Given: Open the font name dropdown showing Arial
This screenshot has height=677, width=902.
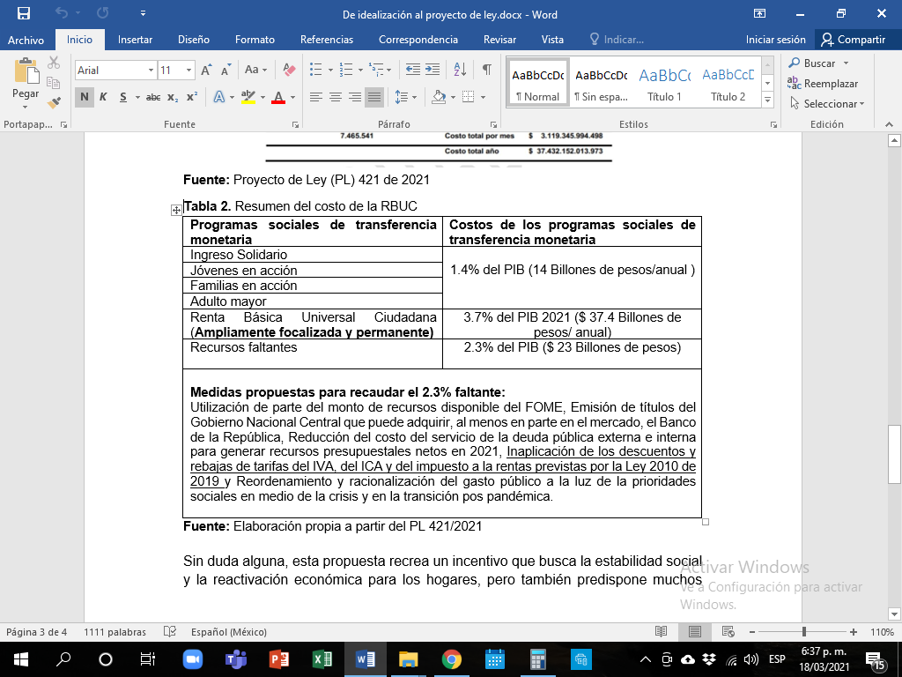Looking at the screenshot, I should pos(114,70).
